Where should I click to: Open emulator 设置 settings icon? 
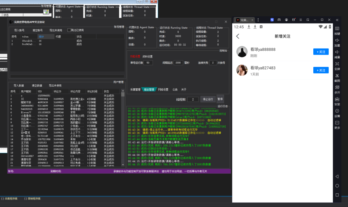pyautogui.click(x=337, y=113)
